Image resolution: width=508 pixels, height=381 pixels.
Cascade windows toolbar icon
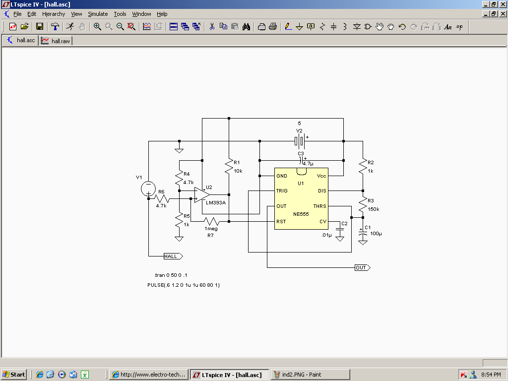point(185,27)
